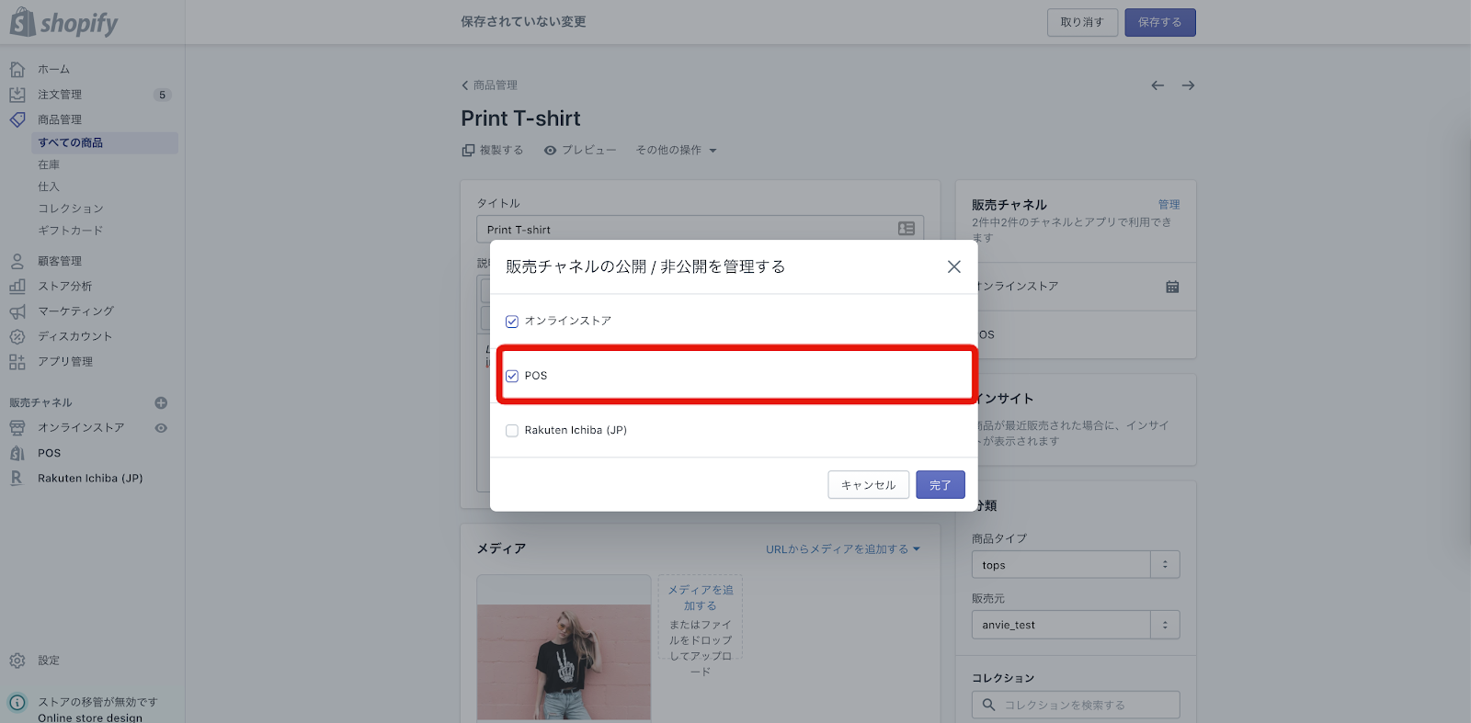The height and width of the screenshot is (723, 1471).
Task: Click 取り消す at the top
Action: [1082, 22]
